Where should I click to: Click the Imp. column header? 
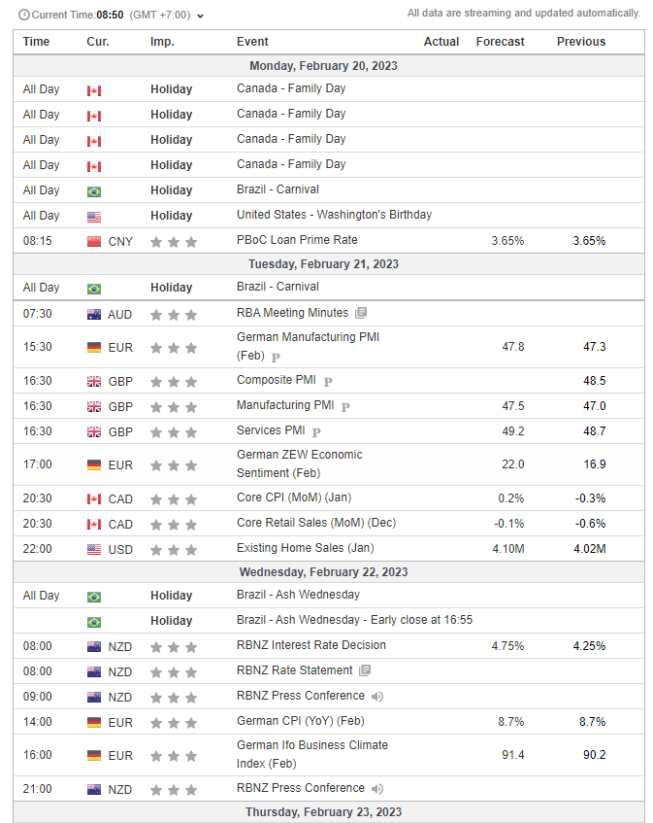pyautogui.click(x=162, y=42)
